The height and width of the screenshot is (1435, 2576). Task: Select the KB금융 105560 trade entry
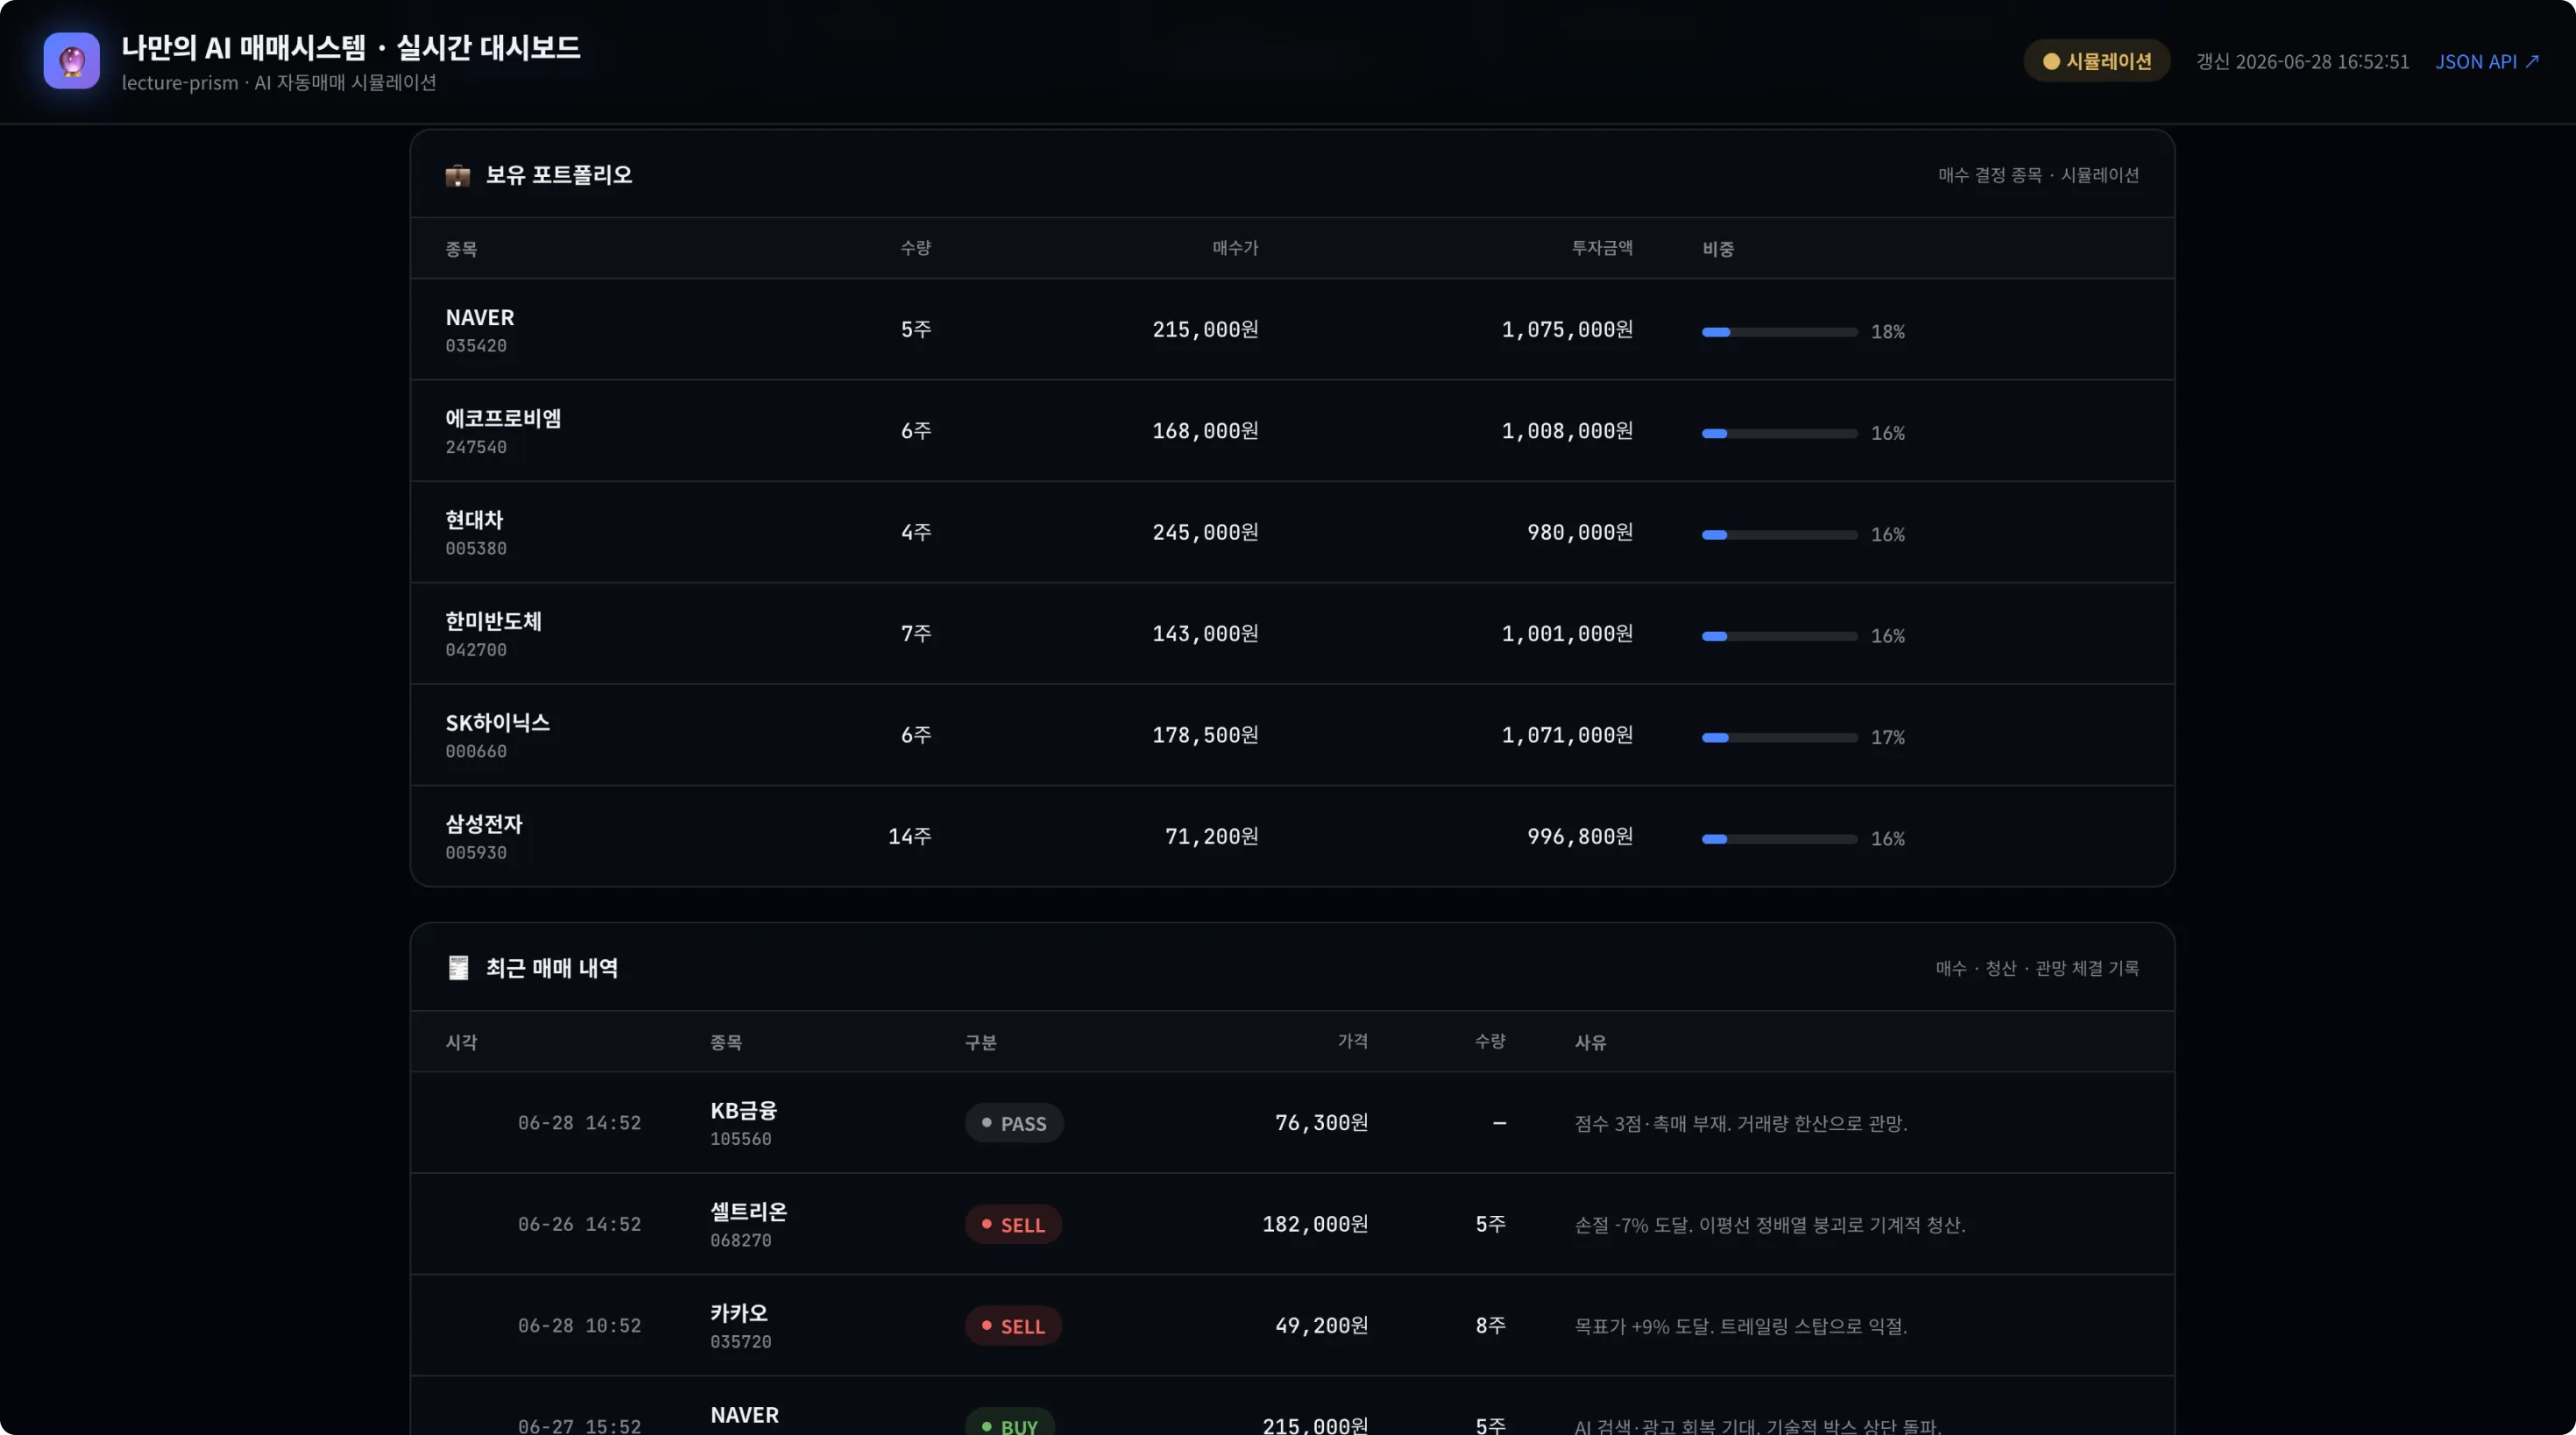pos(744,1123)
